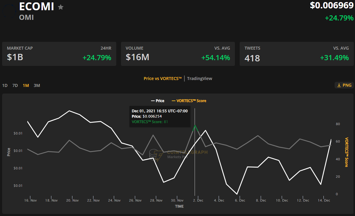This screenshot has height=216, width=355.
Task: Select the 7D time range
Action: 15,85
